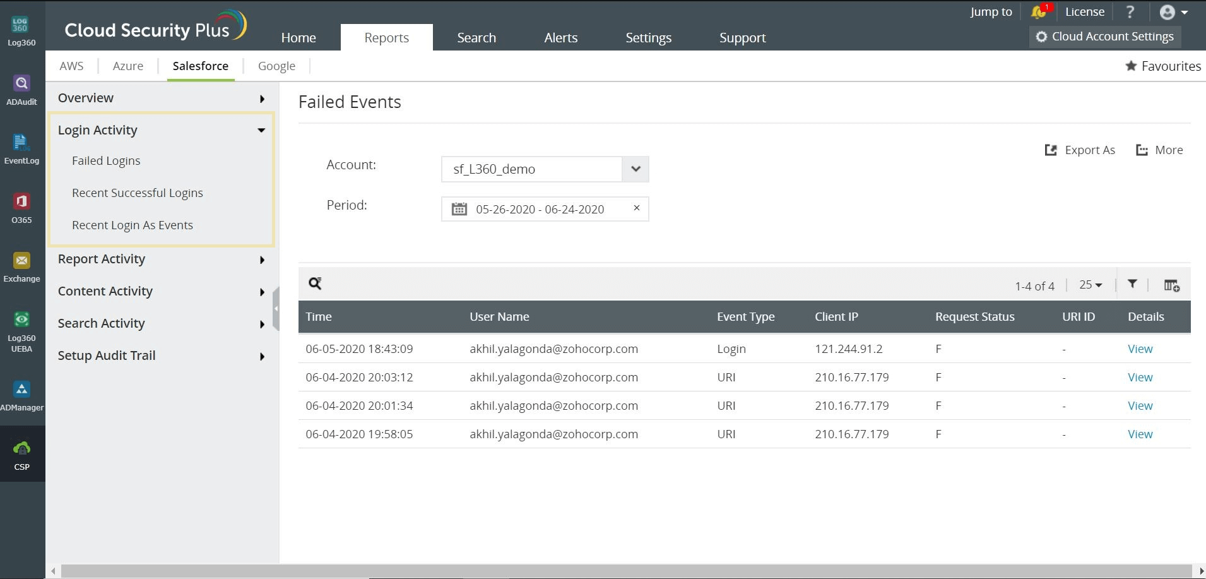1206x579 pixels.
Task: Open the ADManager sidebar icon
Action: point(21,397)
